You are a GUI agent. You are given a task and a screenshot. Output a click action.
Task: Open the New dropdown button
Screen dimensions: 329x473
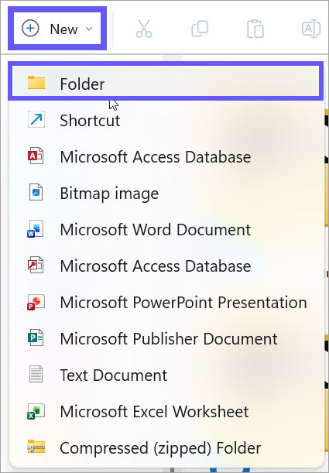57,29
